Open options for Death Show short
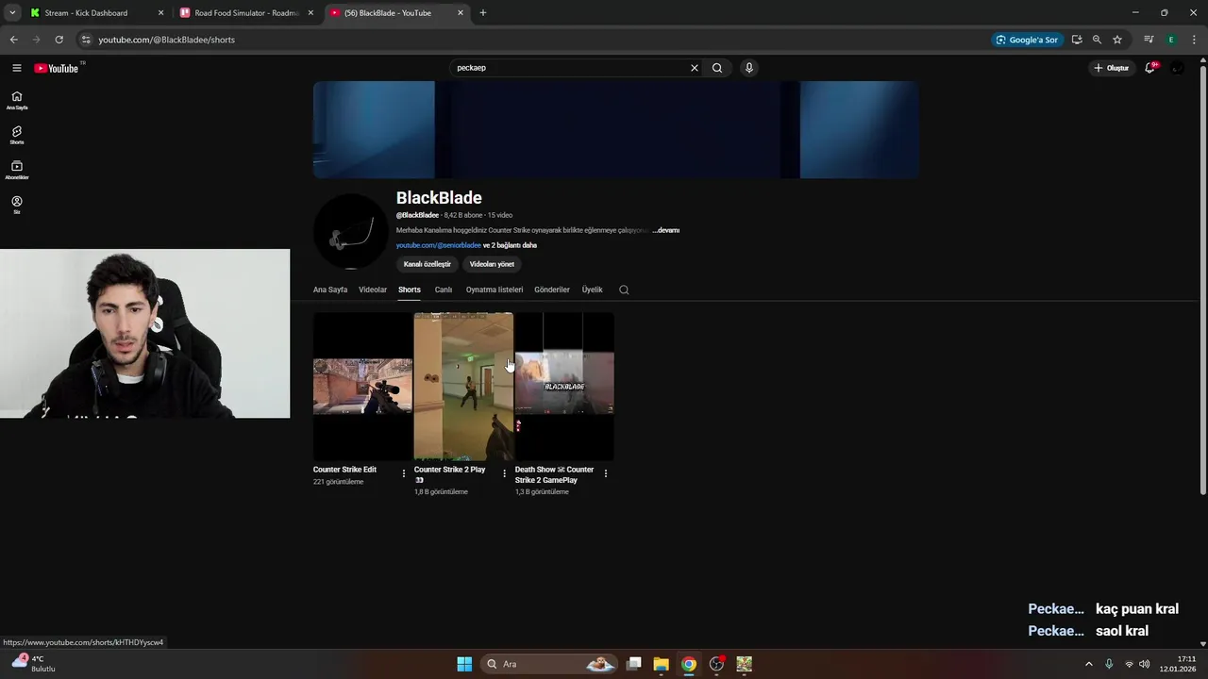Viewport: 1208px width, 679px height. 606,473
